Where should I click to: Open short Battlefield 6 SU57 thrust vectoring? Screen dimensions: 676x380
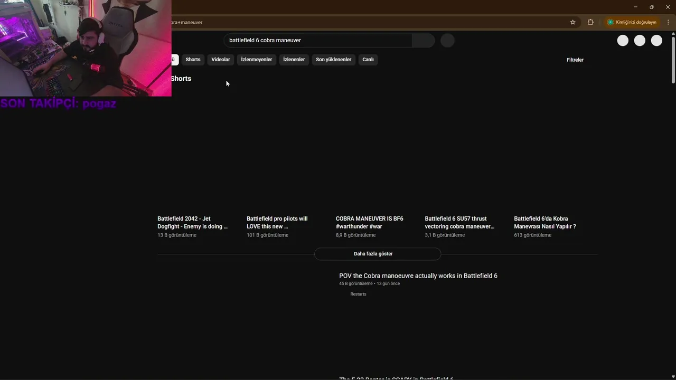pos(459,222)
